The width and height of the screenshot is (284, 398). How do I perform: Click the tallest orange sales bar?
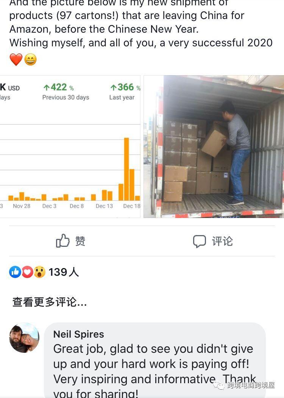click(126, 169)
